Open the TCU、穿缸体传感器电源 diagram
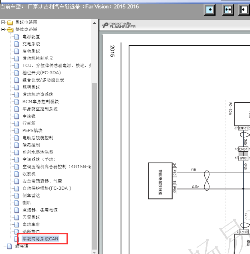The height and width of the screenshot is (254, 250). [56, 65]
